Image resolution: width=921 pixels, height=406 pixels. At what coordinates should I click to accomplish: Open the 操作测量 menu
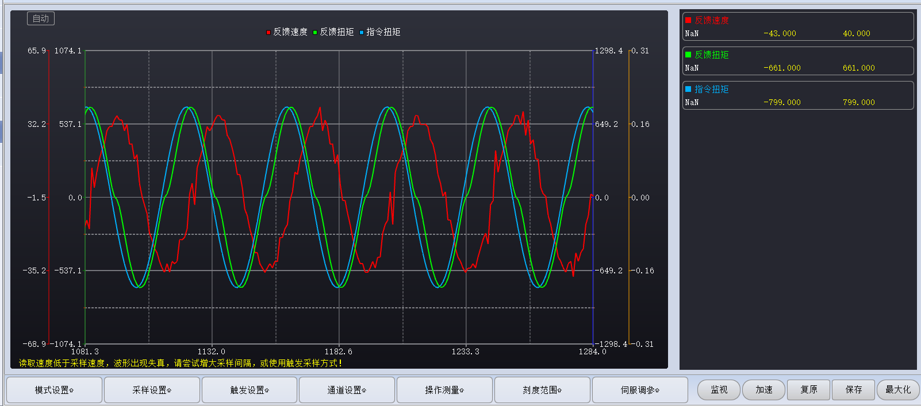pos(444,390)
